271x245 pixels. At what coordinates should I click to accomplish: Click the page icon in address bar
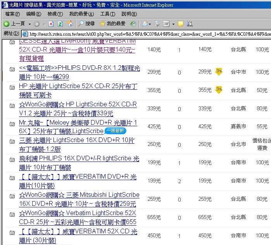25,34
